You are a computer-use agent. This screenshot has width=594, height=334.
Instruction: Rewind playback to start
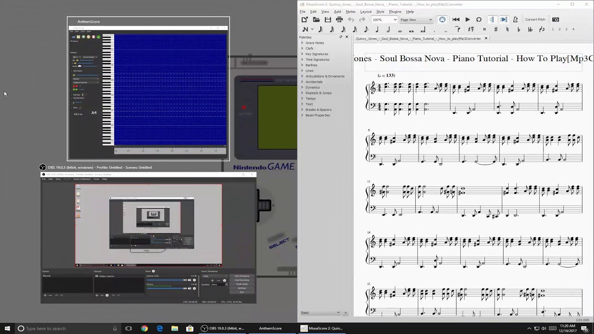[456, 19]
